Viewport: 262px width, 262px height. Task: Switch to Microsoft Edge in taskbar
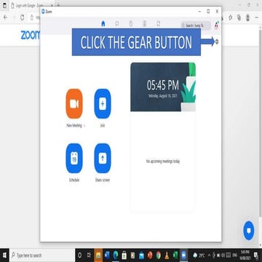[x=116, y=255]
